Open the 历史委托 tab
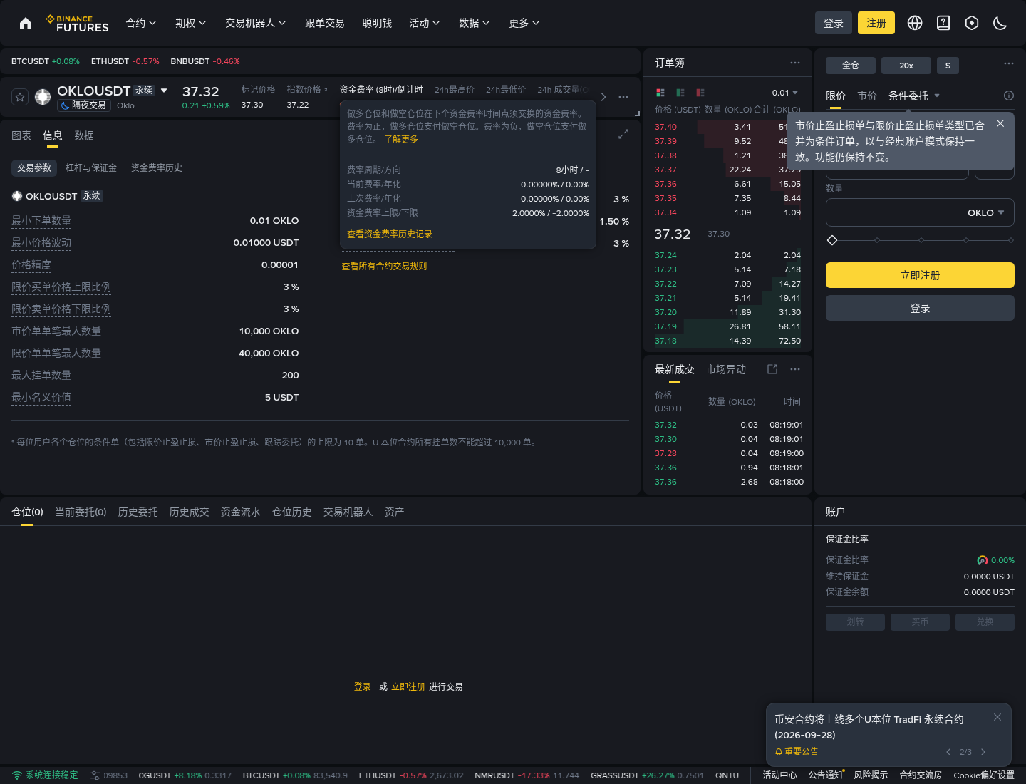Viewport: 1026px width, 784px height. pyautogui.click(x=138, y=512)
